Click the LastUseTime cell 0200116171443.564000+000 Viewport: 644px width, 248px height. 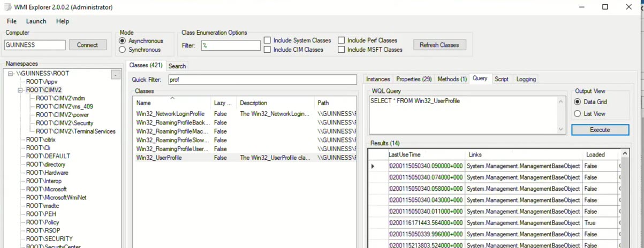tap(427, 223)
